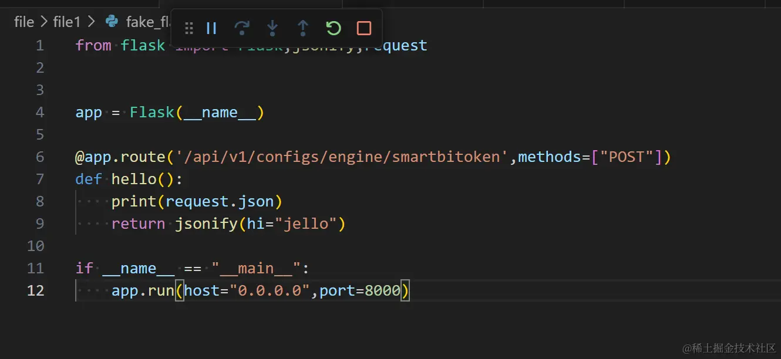Screen dimensions: 781x359
Task: Click 'methods=["POST"]' on line 6
Action: pos(590,157)
